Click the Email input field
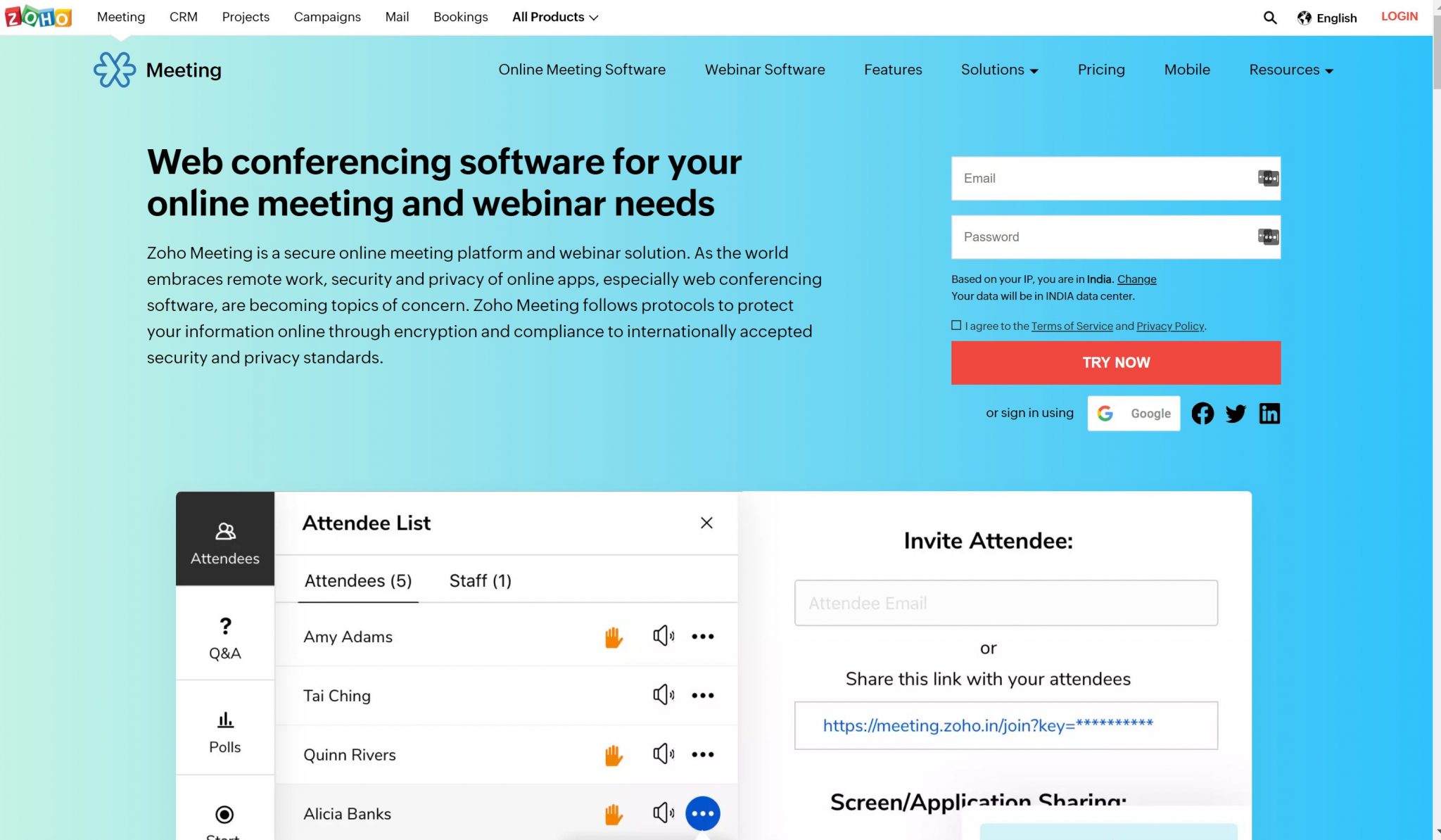The height and width of the screenshot is (840, 1441). point(1116,178)
